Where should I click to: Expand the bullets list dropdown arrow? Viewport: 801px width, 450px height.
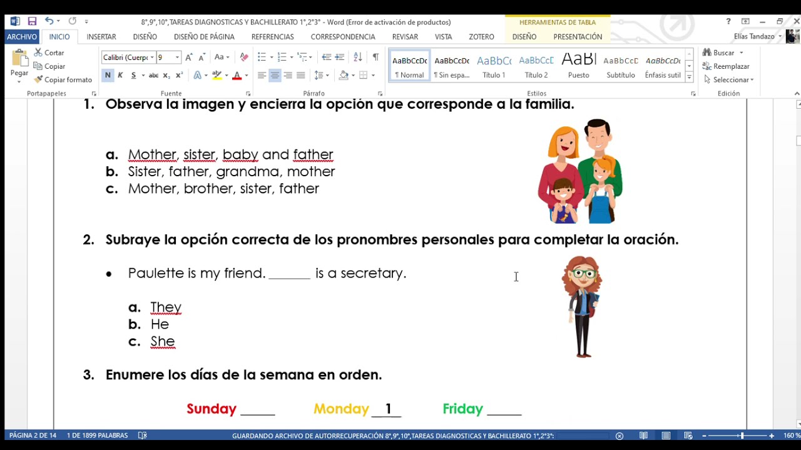coord(271,57)
